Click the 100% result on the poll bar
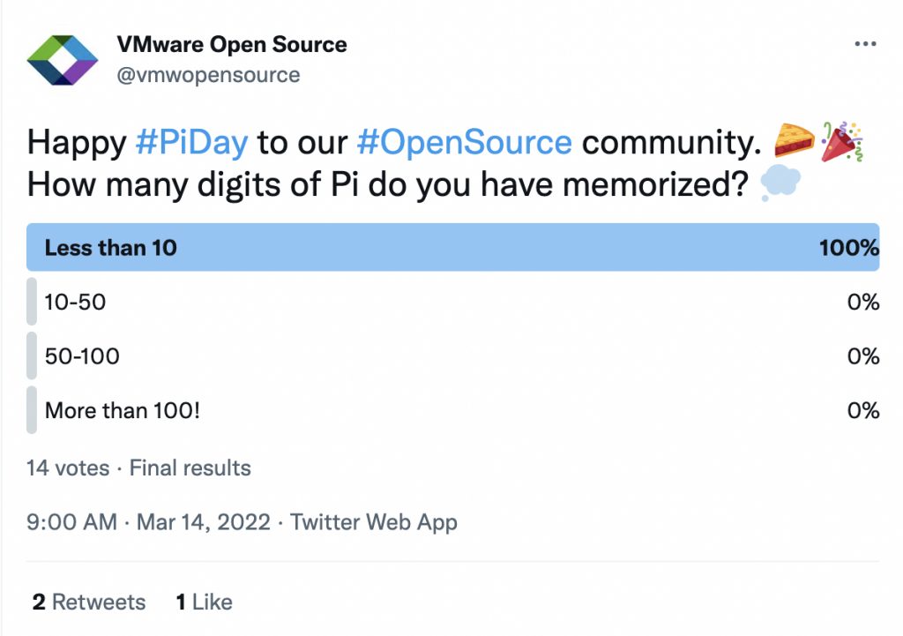The image size is (903, 636). pyautogui.click(x=848, y=248)
